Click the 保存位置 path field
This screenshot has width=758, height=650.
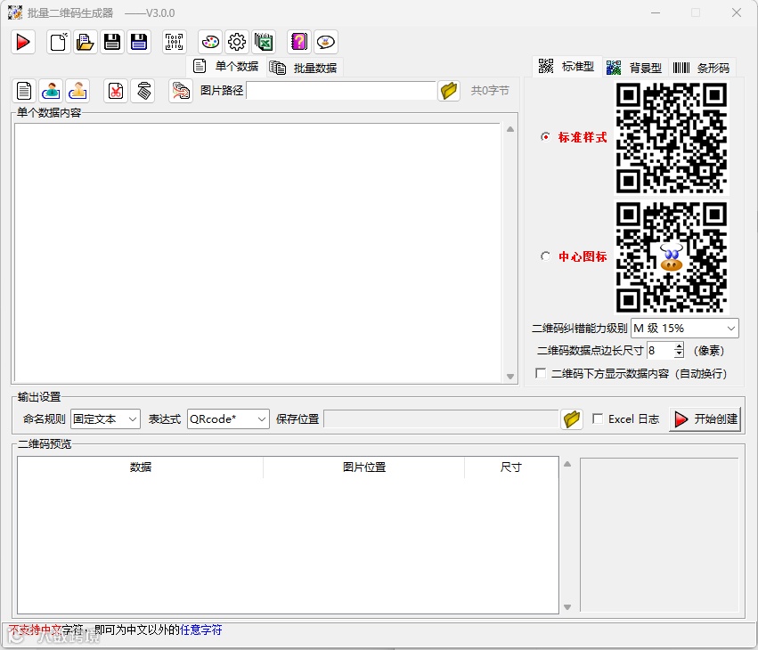[x=441, y=419]
